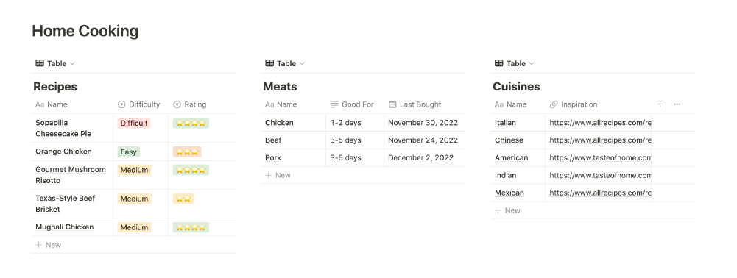Open the Mughali Chicken recipe entry

tap(64, 227)
